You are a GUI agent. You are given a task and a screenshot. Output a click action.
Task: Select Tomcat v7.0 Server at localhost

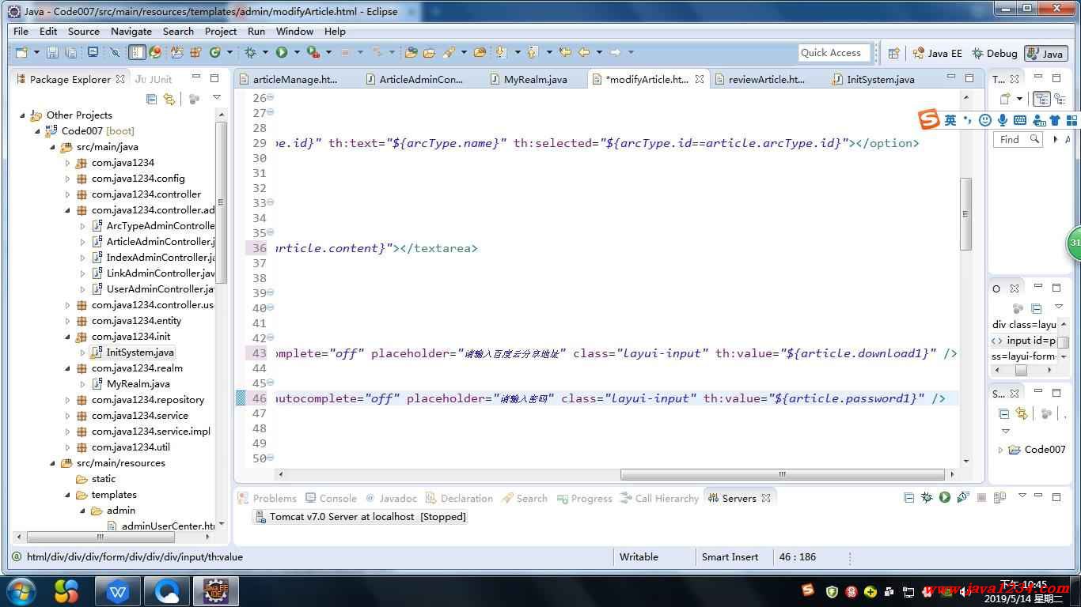pyautogui.click(x=359, y=517)
